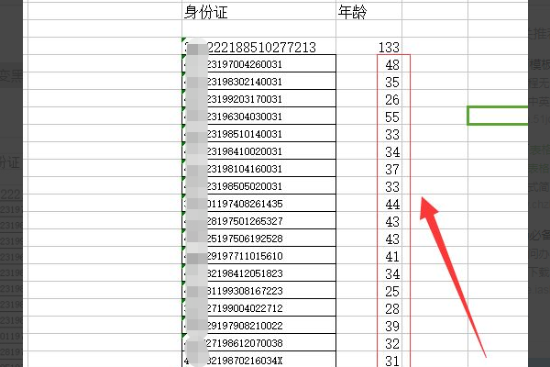
Task: Click the ID cell containing 23196304030031
Action: click(x=258, y=116)
